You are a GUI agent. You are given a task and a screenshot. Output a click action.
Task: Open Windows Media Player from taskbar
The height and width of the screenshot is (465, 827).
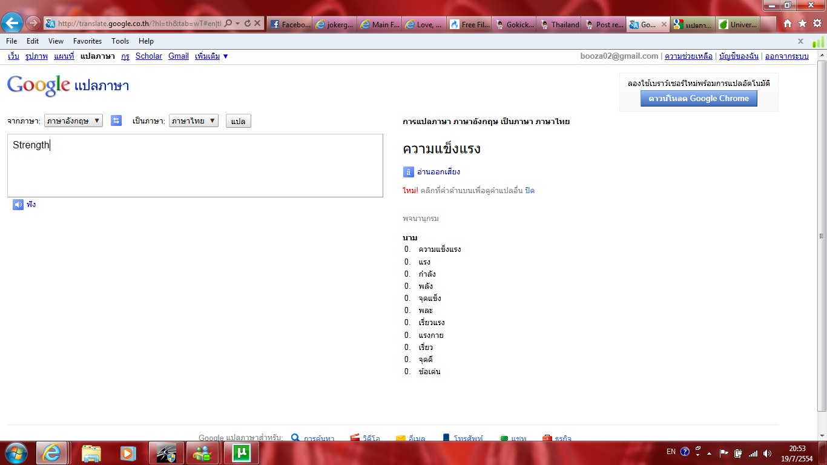pos(128,453)
